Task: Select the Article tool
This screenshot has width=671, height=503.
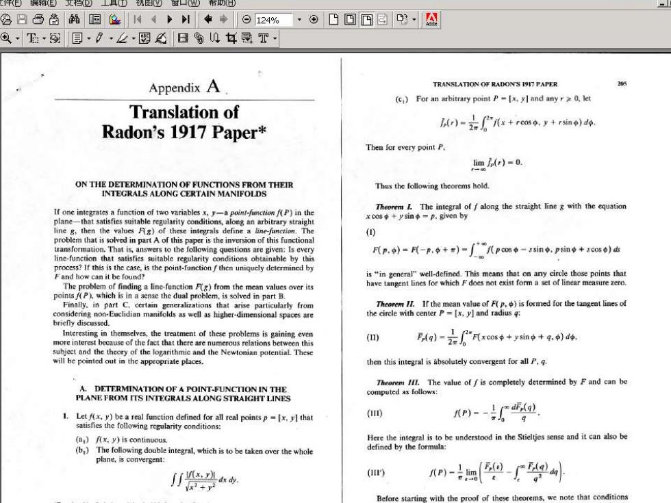Action: point(215,38)
